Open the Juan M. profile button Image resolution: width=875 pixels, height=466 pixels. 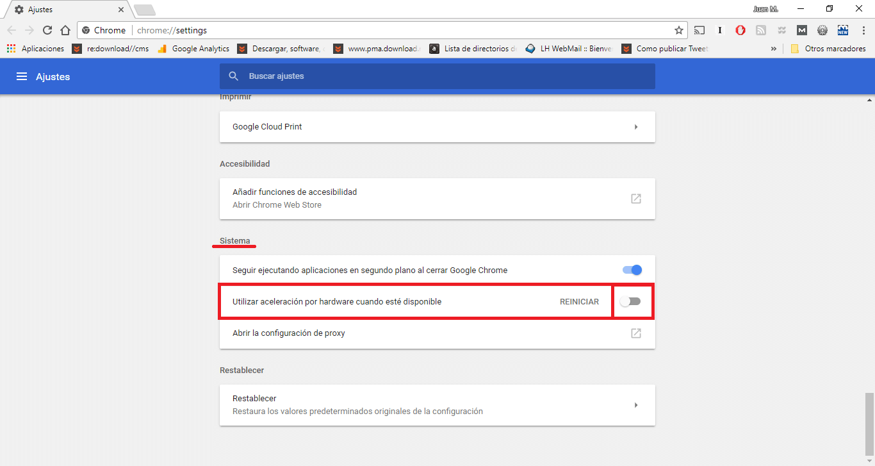click(x=766, y=9)
